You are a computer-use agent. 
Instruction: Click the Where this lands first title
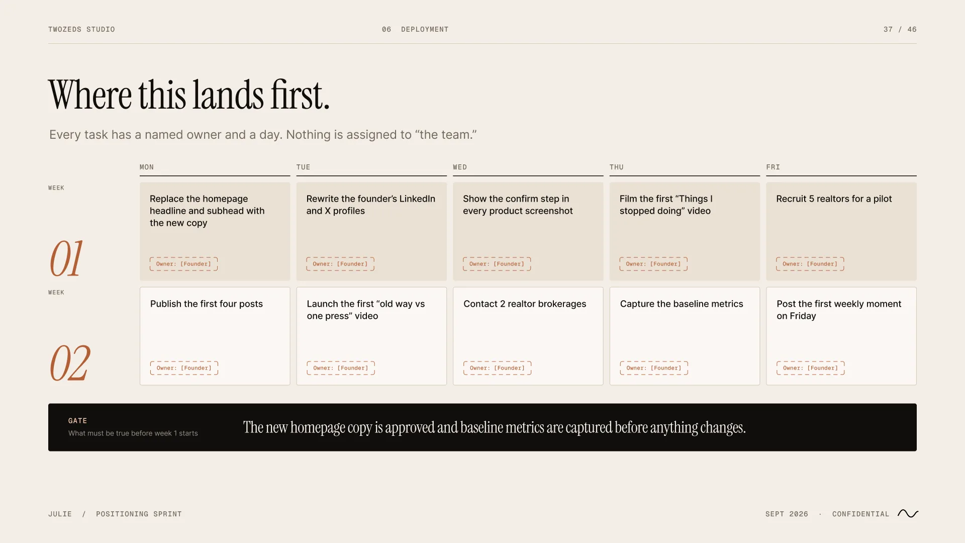(x=189, y=95)
